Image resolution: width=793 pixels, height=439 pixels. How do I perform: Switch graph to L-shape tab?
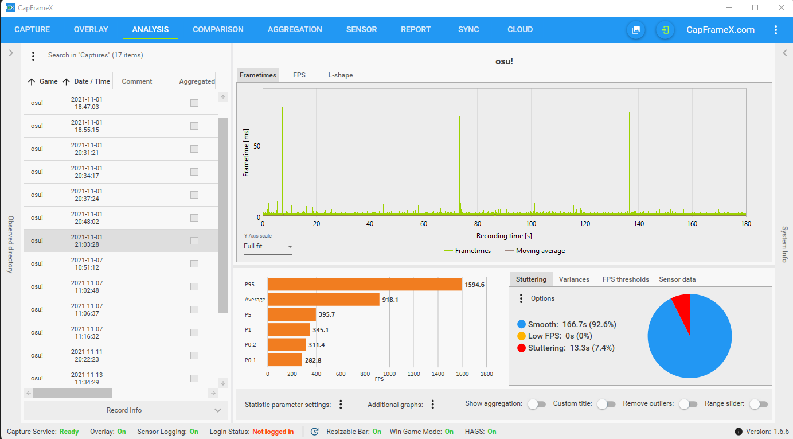(x=341, y=75)
